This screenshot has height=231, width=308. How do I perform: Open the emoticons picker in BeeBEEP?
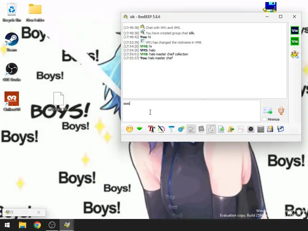tap(129, 129)
